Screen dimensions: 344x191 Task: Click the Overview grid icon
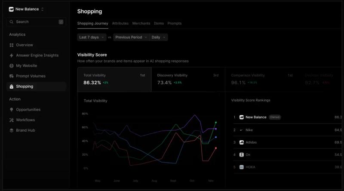tap(12, 45)
